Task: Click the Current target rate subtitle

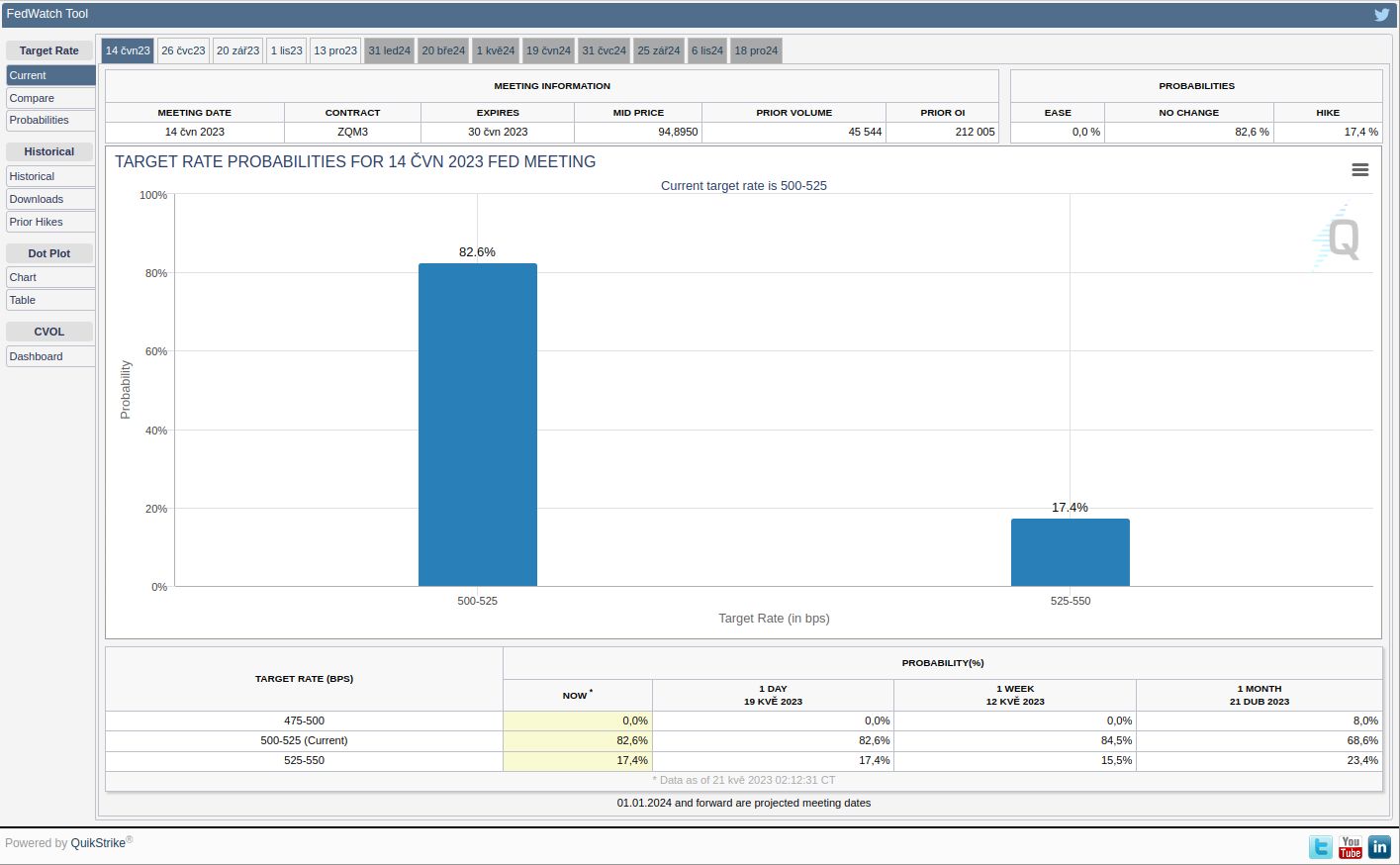Action: [744, 186]
